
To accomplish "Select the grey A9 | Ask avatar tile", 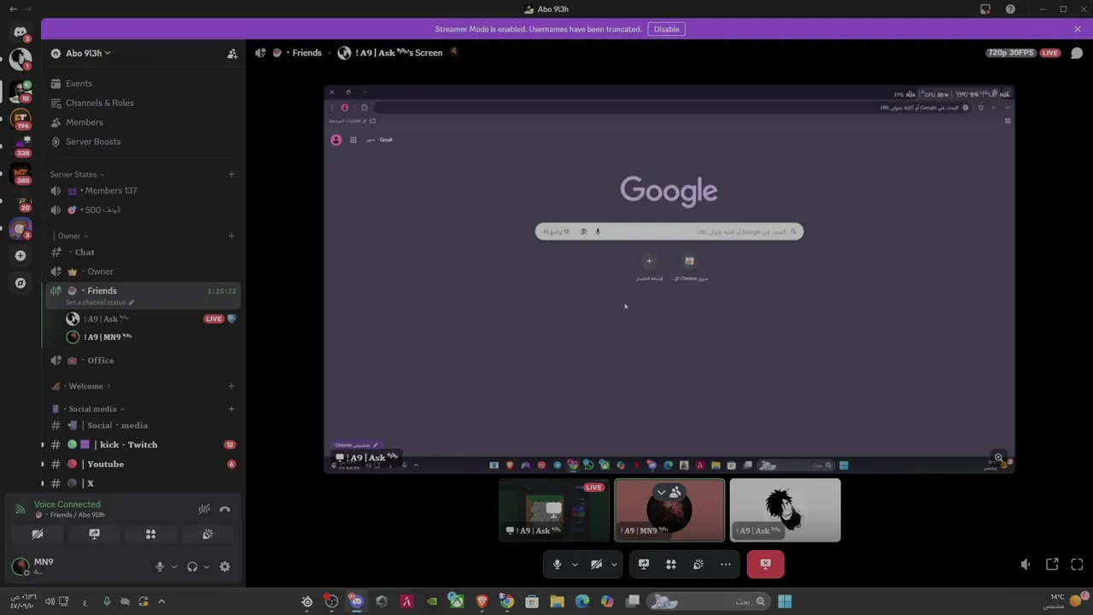I will 785,510.
